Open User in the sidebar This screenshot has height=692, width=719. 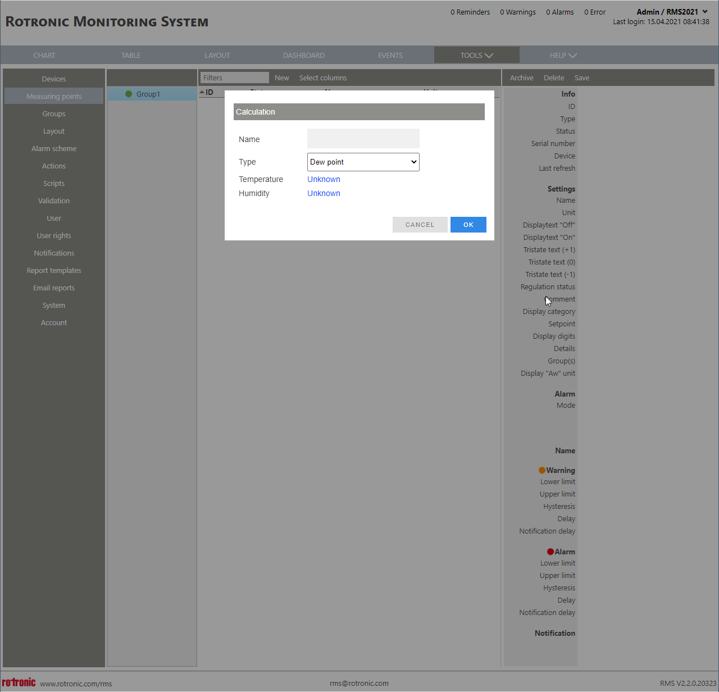[x=54, y=218]
